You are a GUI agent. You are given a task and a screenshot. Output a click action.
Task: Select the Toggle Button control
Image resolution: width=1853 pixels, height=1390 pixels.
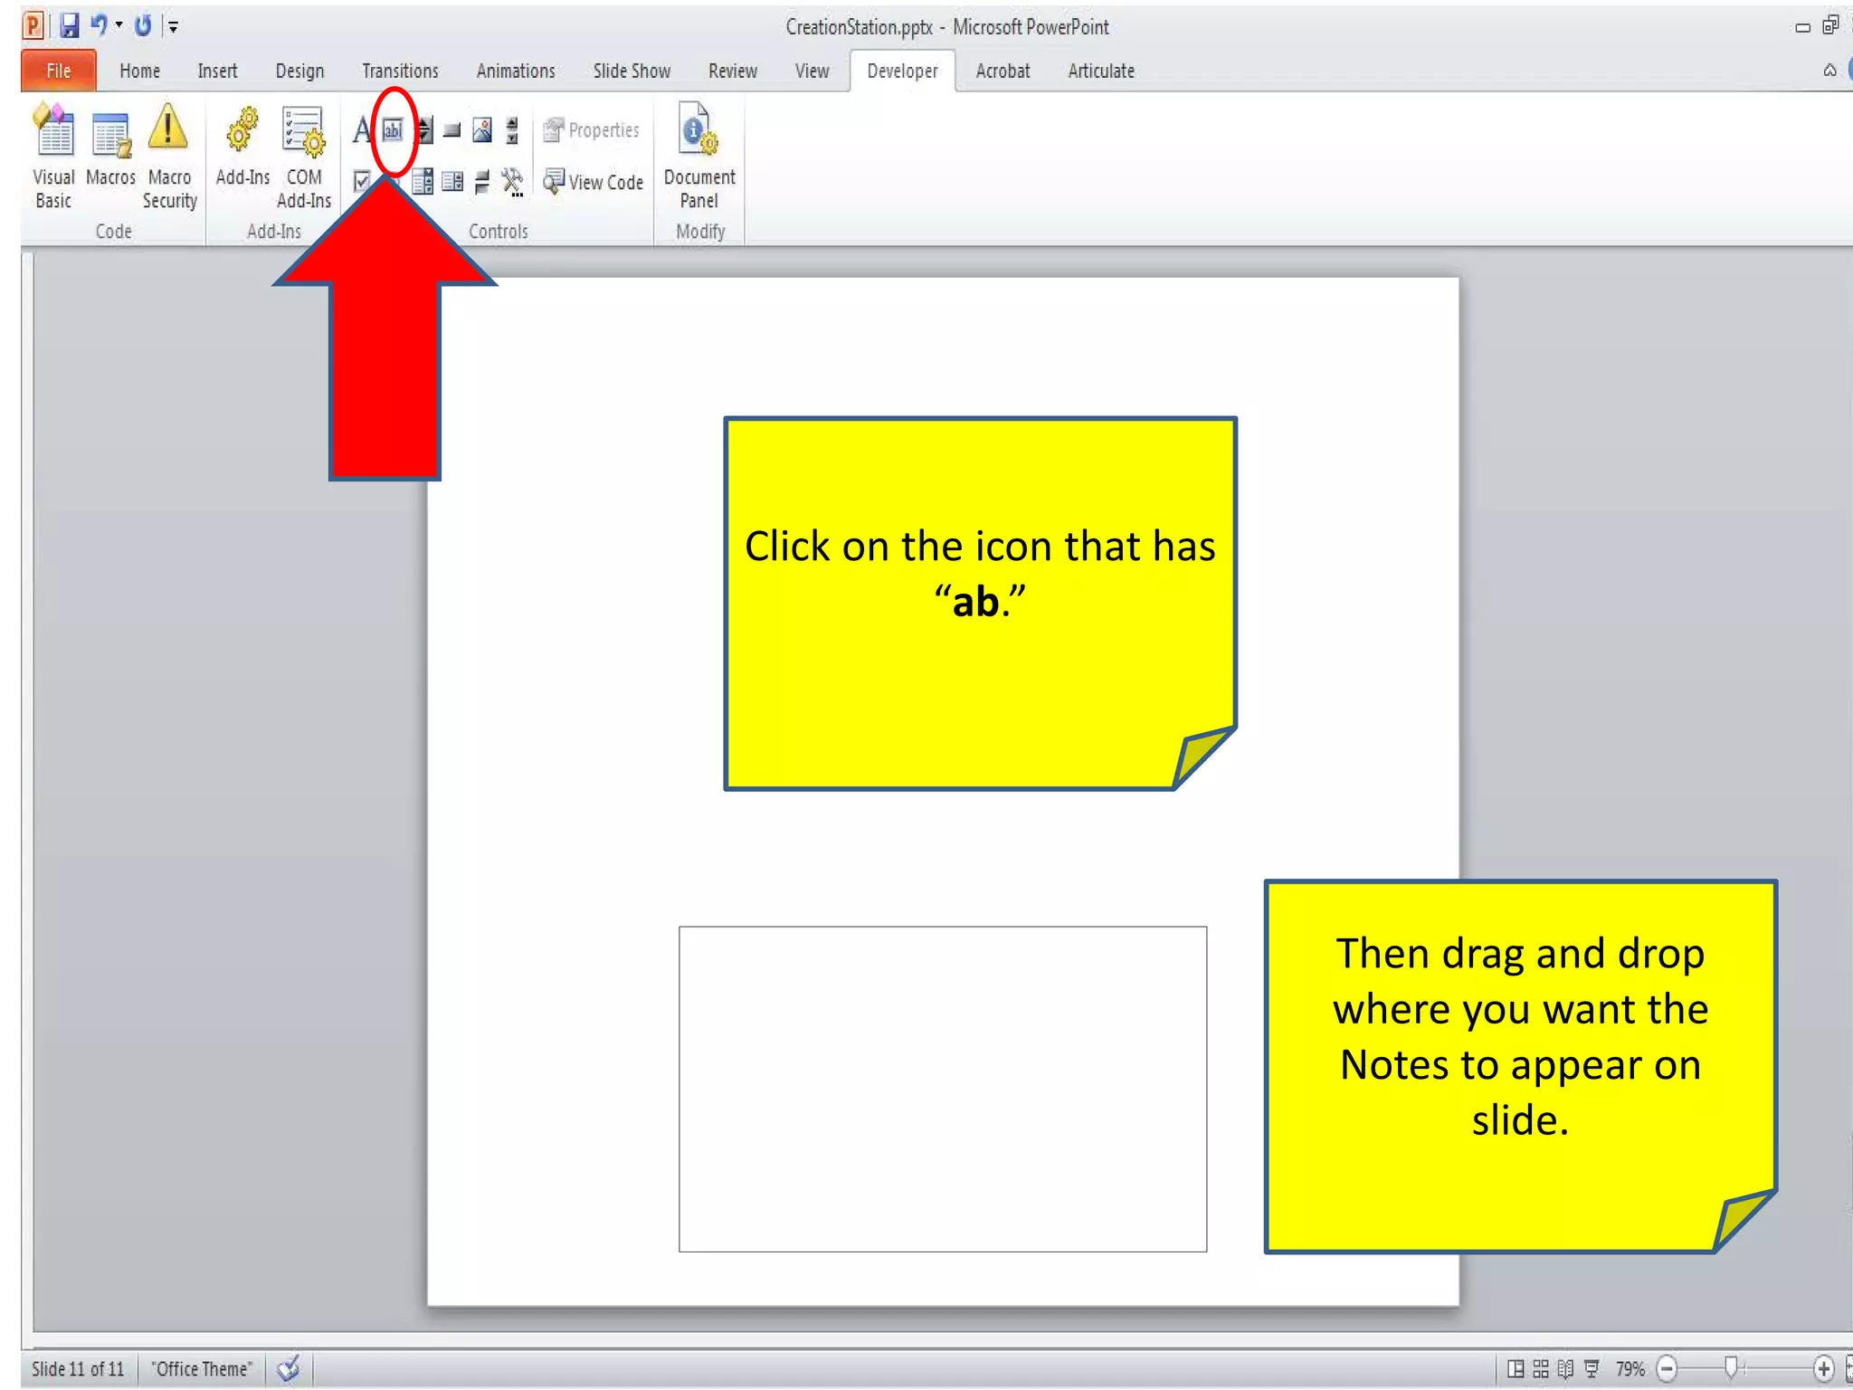[482, 182]
